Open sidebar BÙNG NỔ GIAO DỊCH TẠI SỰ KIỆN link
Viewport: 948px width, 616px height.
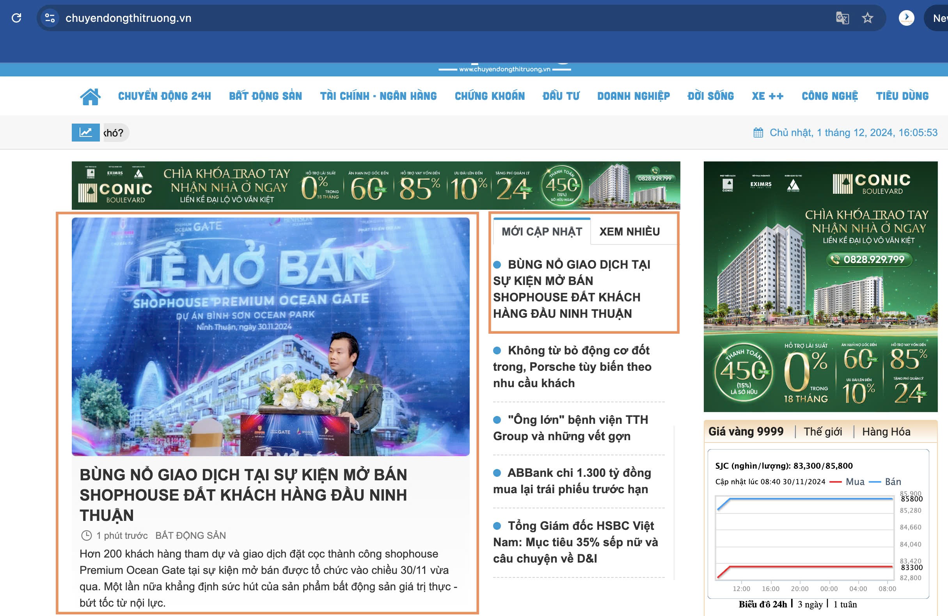pyautogui.click(x=572, y=289)
